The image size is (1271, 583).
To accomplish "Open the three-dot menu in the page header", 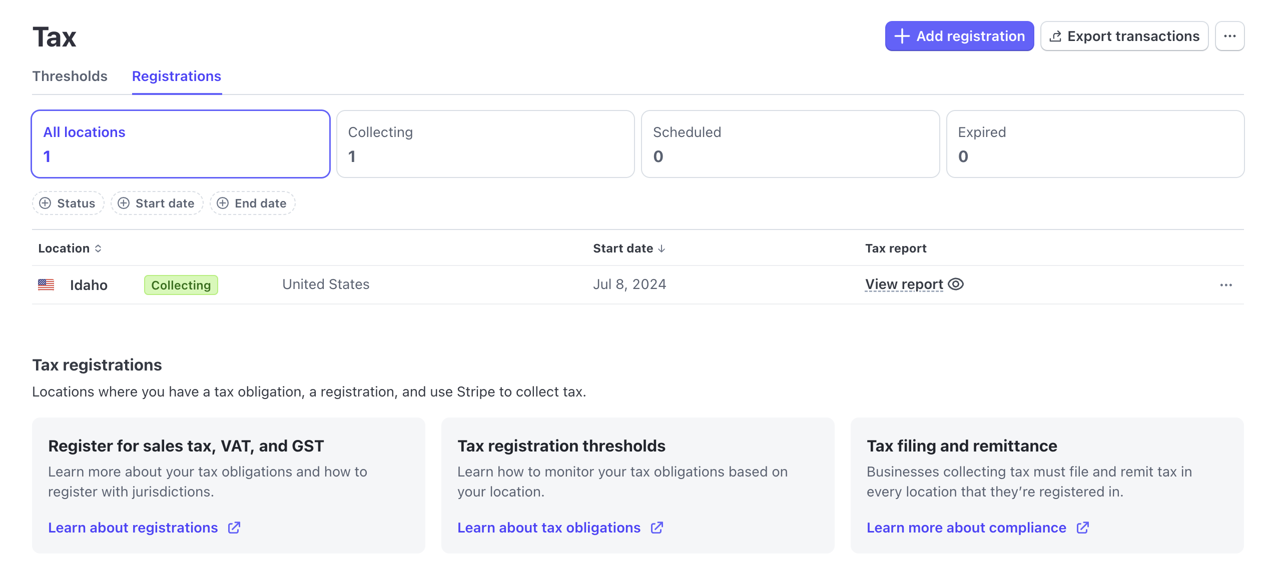I will tap(1229, 36).
